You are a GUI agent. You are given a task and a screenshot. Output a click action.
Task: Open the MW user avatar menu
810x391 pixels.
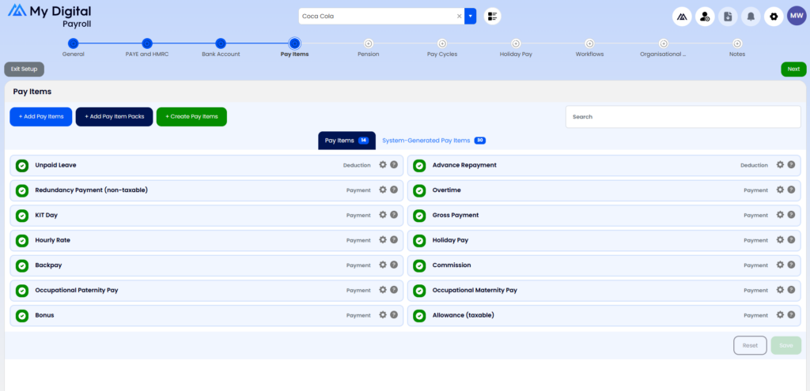[x=797, y=16]
